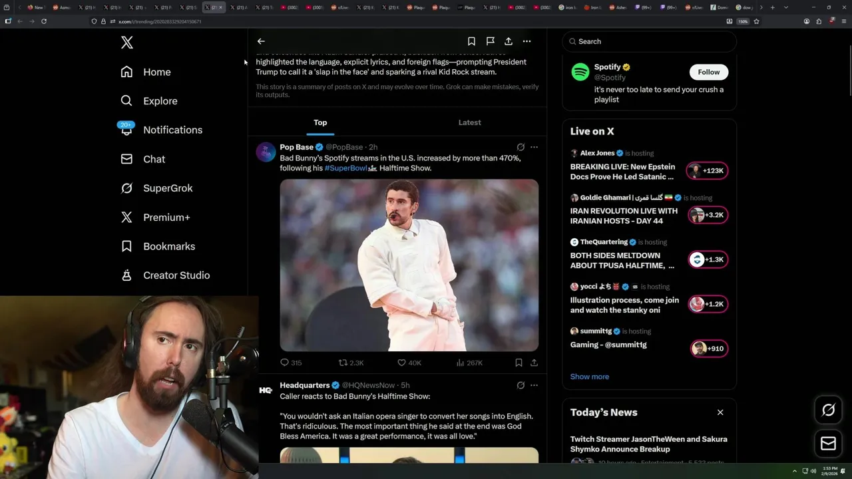Open the Spotify profile avatar
852x479 pixels.
[x=580, y=72]
